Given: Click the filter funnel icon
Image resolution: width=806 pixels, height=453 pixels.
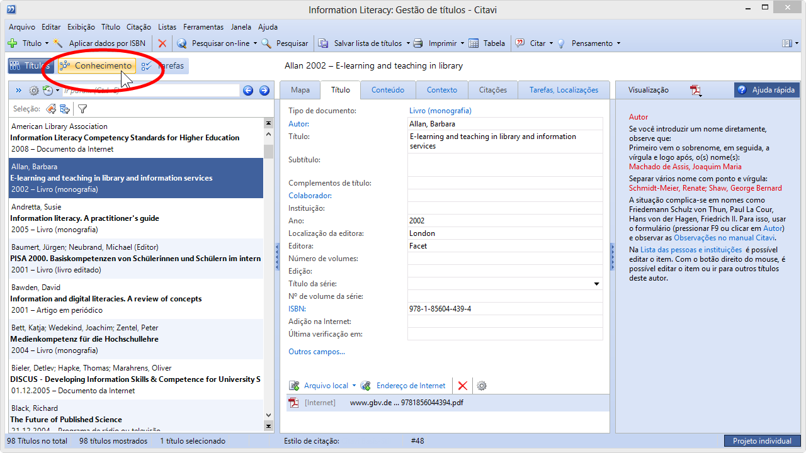Looking at the screenshot, I should (82, 109).
